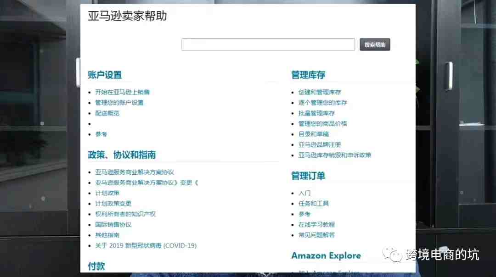Click 批量管理库存 link
The image size is (496, 277).
click(x=316, y=113)
